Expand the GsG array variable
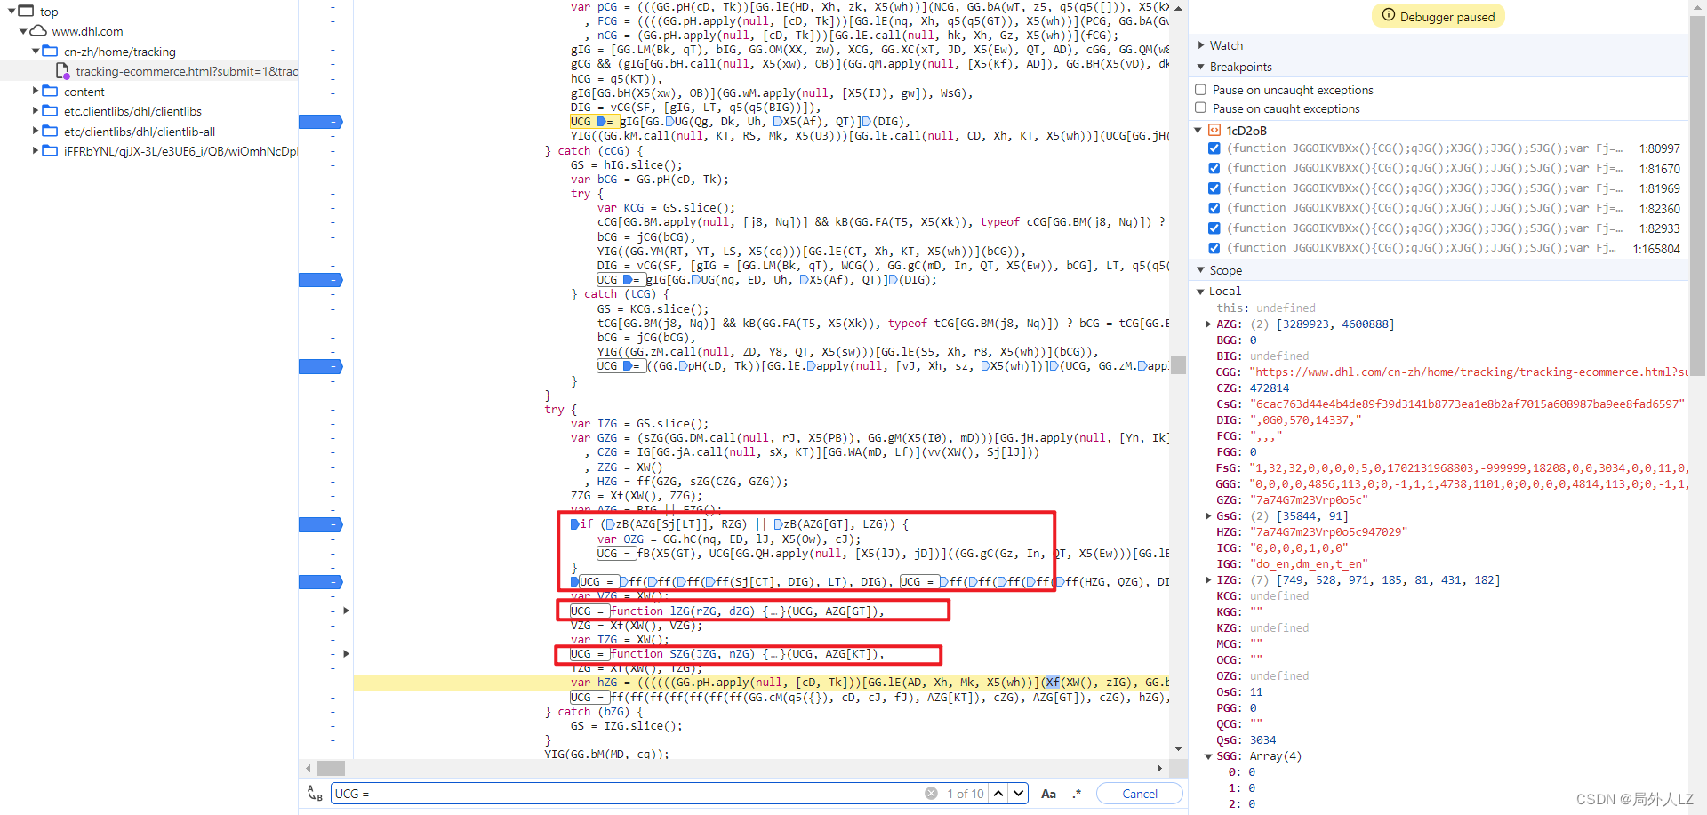The image size is (1707, 815). pos(1208,516)
